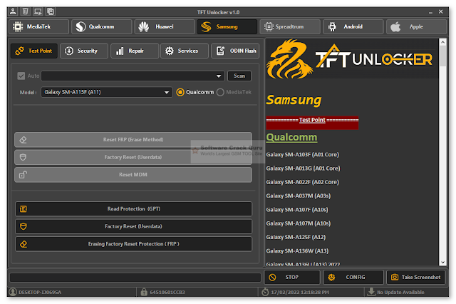Open the Security sub-tab
Image resolution: width=456 pixels, height=304 pixels.
click(84, 51)
